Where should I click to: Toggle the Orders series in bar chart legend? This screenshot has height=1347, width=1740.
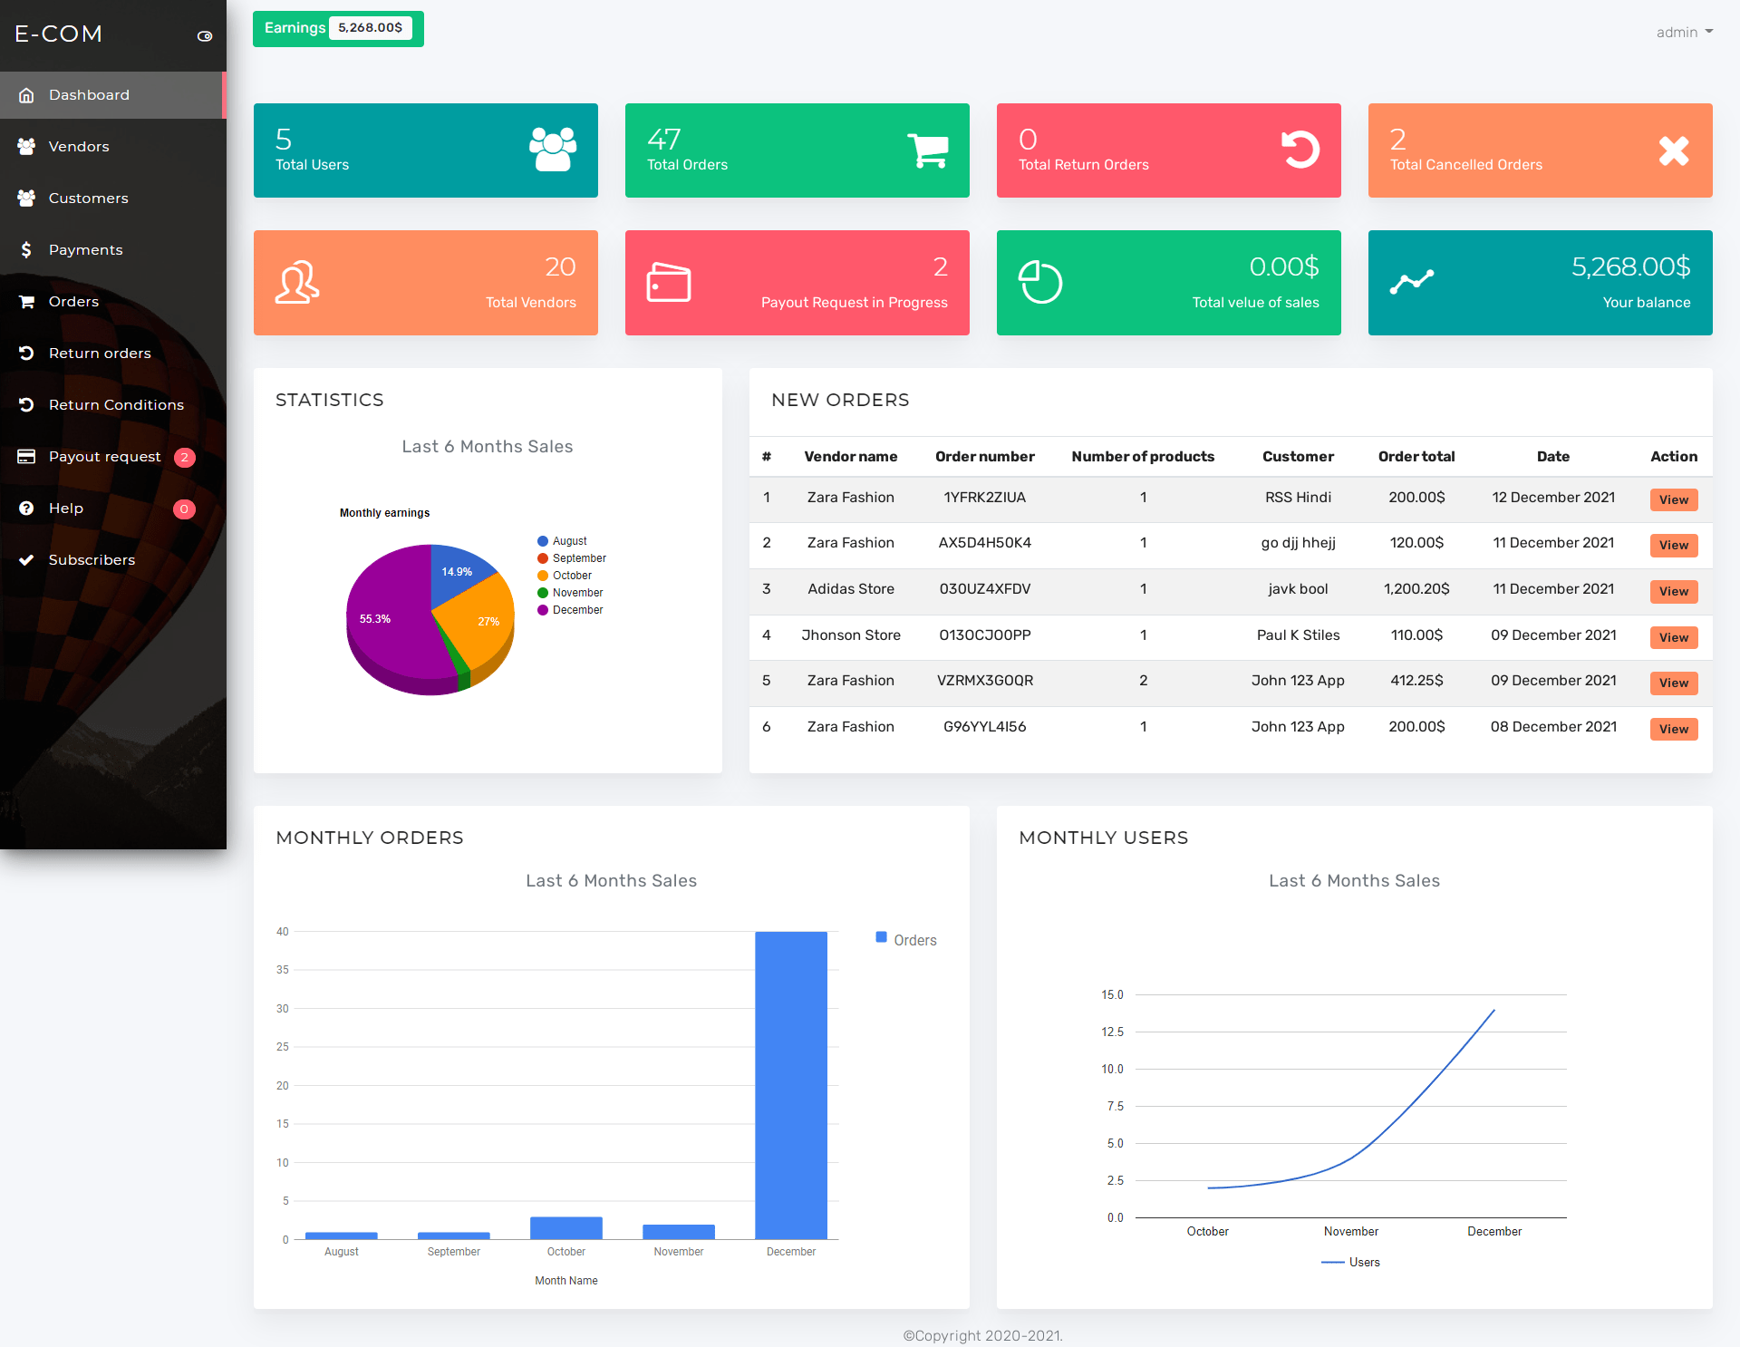point(904,939)
